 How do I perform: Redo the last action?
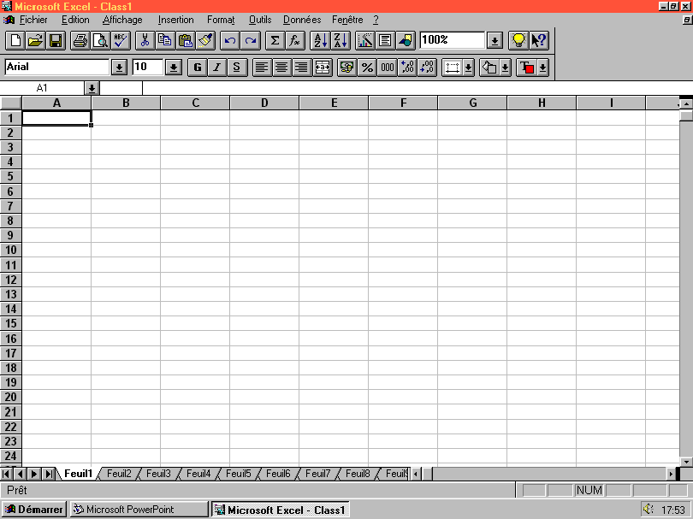[x=250, y=41]
